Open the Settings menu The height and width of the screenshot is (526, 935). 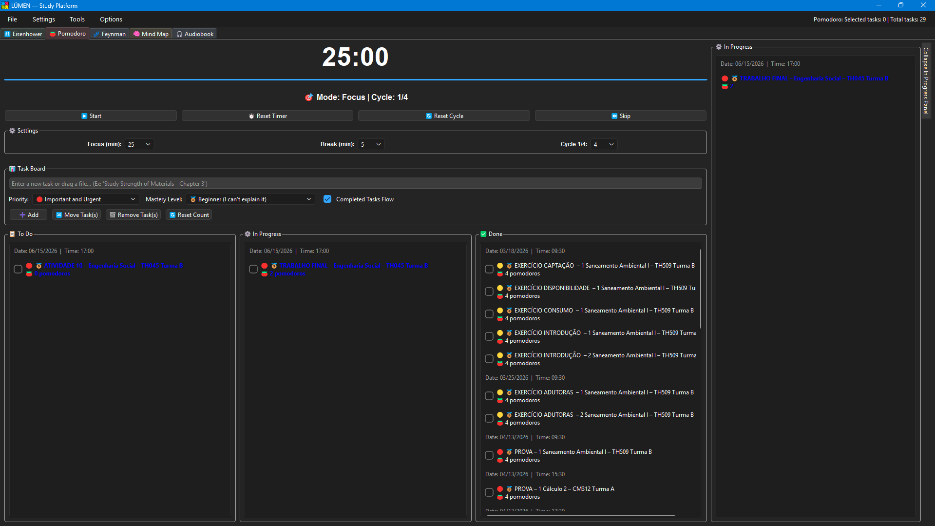click(x=44, y=19)
